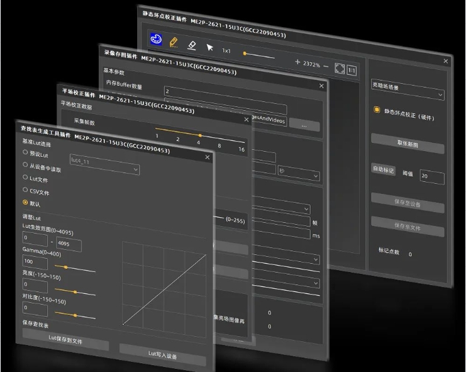Close the 平场校正插件 window
Screen dimensions: 466x372
247,120
